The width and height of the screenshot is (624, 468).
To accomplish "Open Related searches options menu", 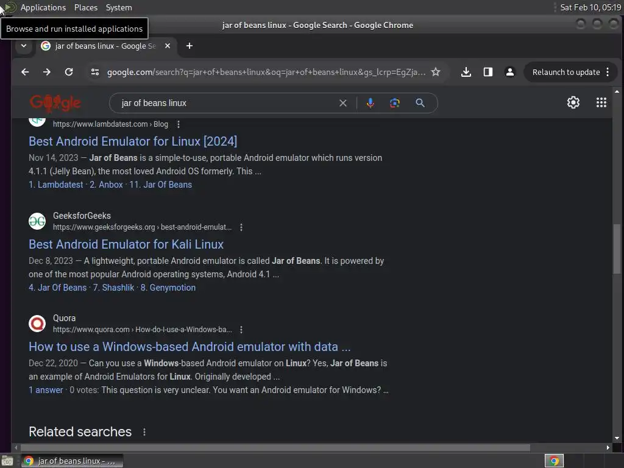I will click(x=144, y=432).
